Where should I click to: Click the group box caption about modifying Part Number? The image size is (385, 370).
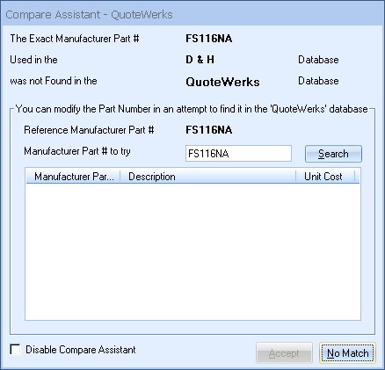192,109
